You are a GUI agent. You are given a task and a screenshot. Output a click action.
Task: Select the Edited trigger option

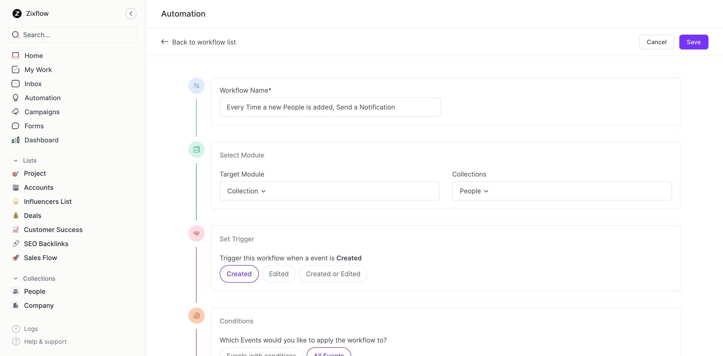tap(278, 273)
